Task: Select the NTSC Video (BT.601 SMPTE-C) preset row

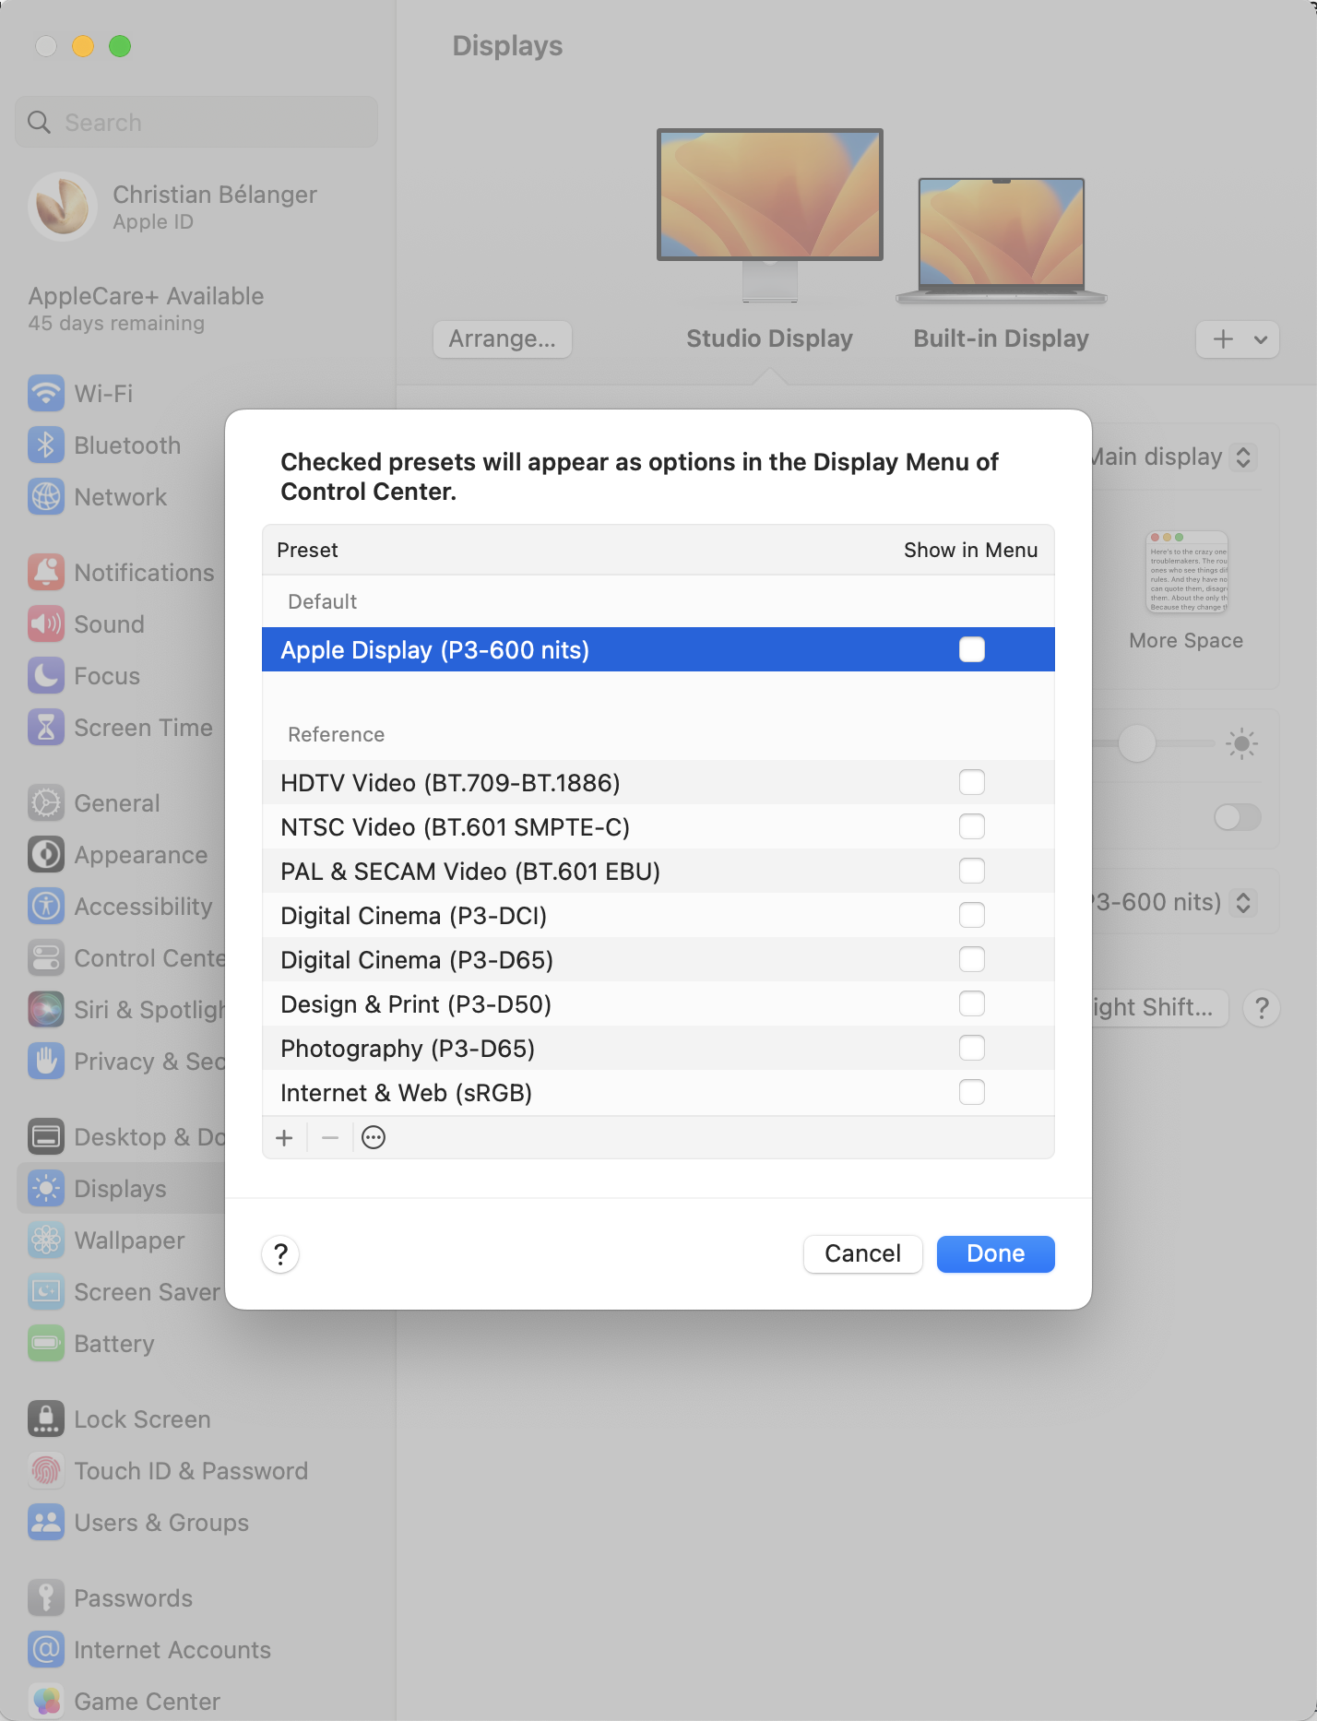Action: click(658, 827)
